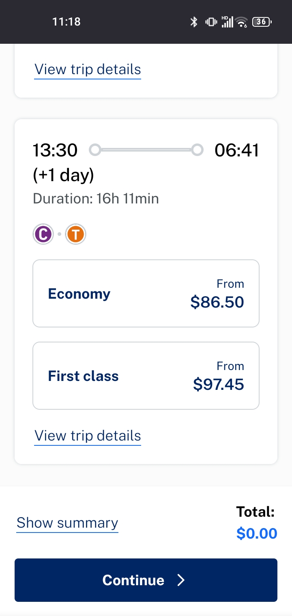292x616 pixels.
Task: Tap the vibrate mode status icon
Action: [x=211, y=22]
